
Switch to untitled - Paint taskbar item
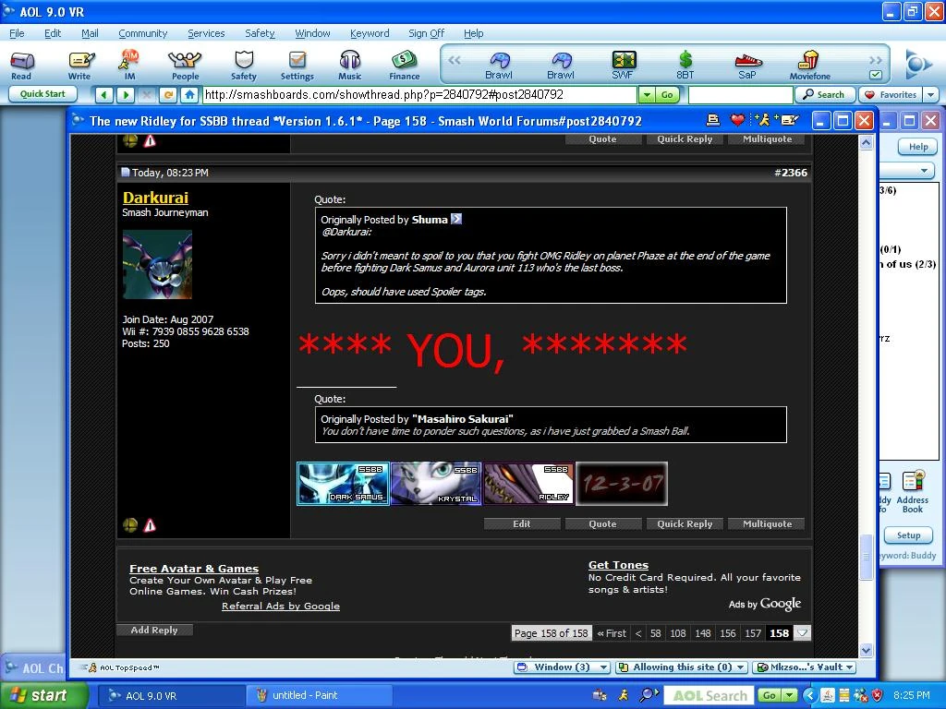click(319, 695)
